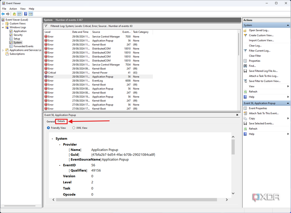The width and height of the screenshot is (291, 213).
Task: Click the Attach Task To This Event icon
Action: coord(245,114)
